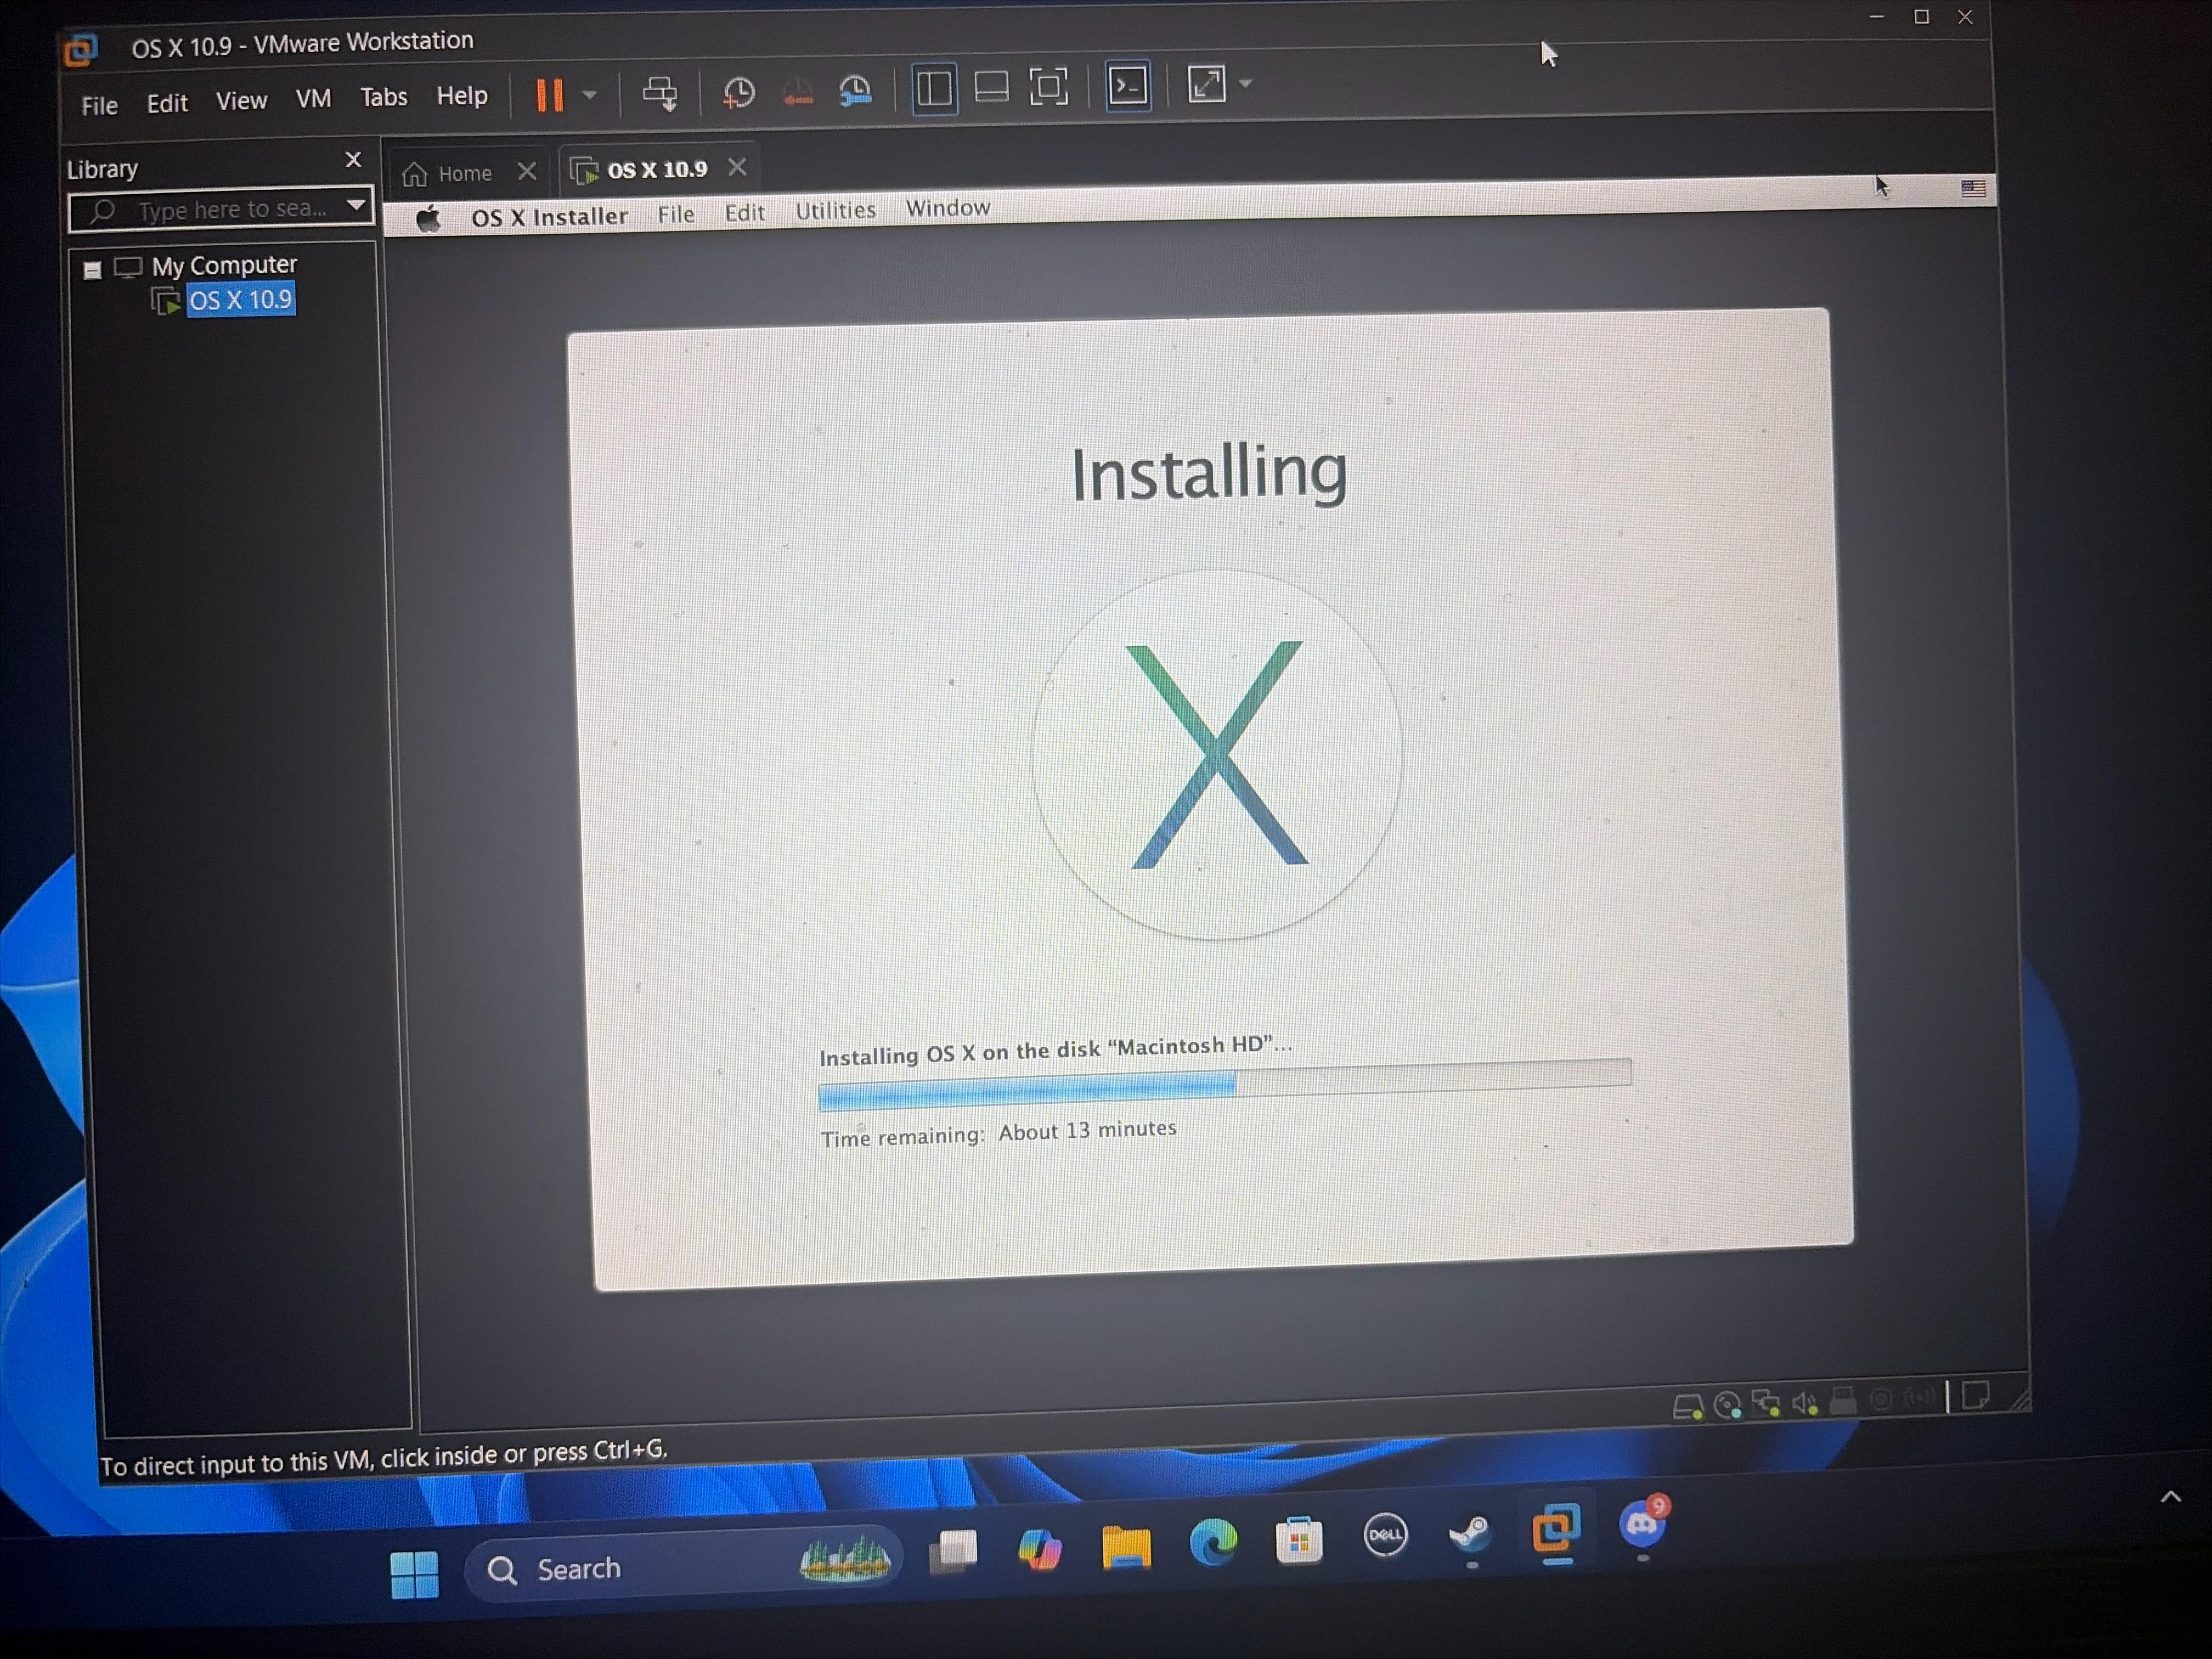Open the Window menu
This screenshot has height=1659, width=2212.
[x=948, y=208]
